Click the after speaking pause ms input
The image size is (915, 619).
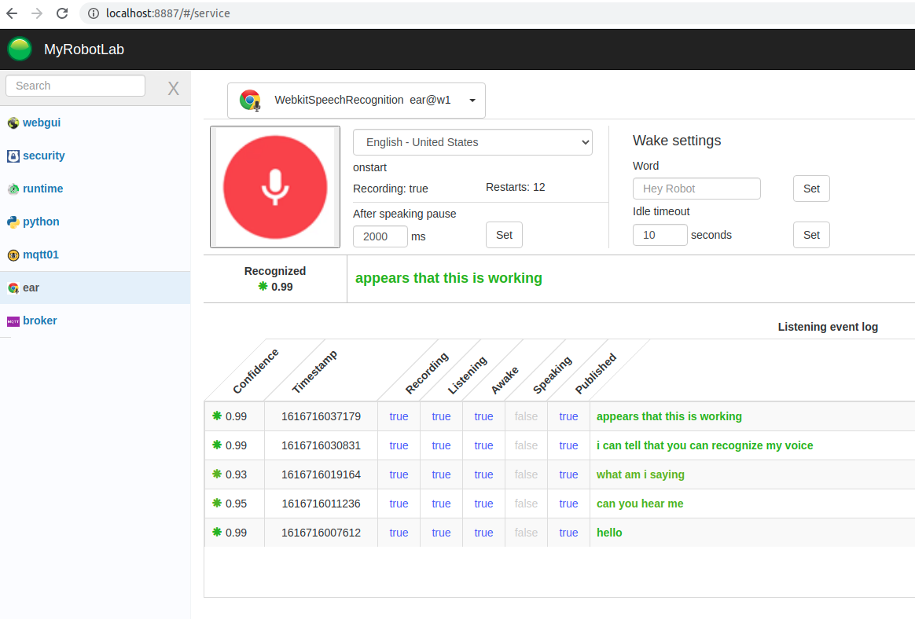click(x=380, y=236)
